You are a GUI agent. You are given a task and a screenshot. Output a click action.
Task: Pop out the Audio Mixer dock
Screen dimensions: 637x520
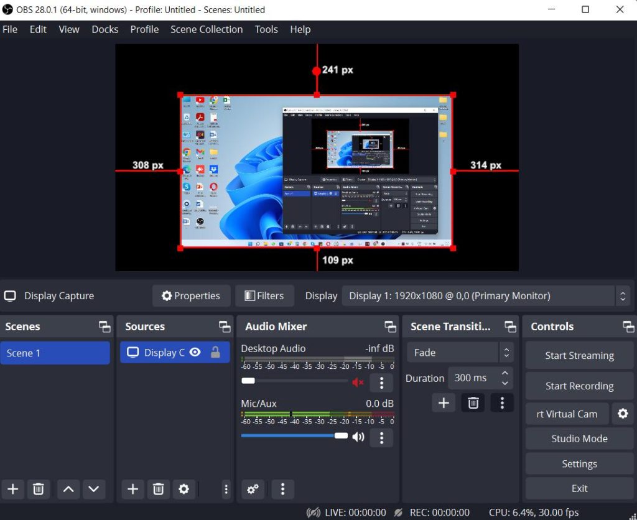(x=391, y=327)
